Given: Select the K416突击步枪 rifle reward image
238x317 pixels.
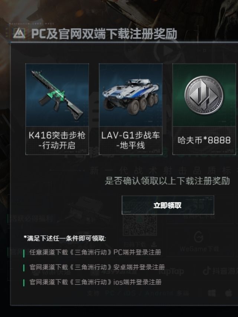Looking at the screenshot, I should point(57,95).
